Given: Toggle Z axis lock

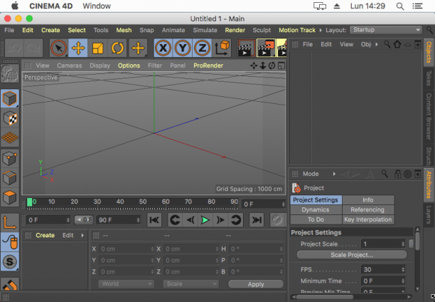Looking at the screenshot, I should pyautogui.click(x=202, y=48).
